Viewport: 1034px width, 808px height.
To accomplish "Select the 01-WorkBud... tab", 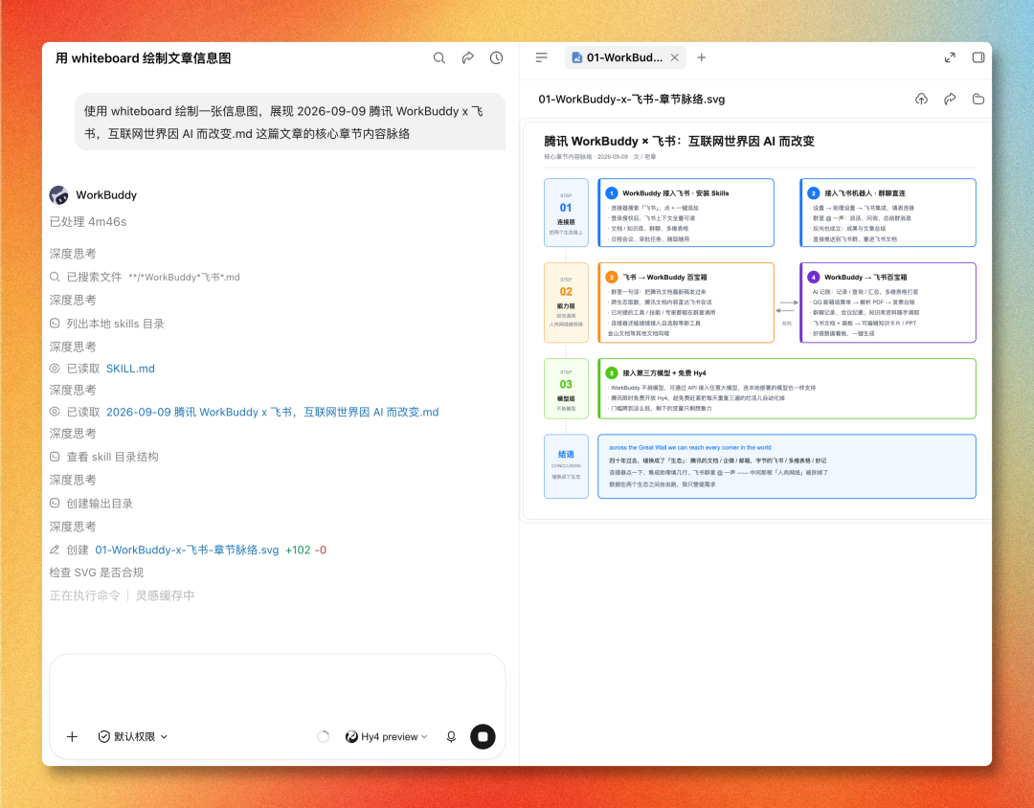I will (x=624, y=58).
